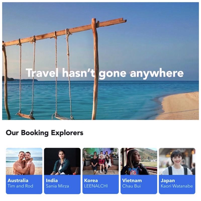Click the Japan country label
The image size is (201, 201).
coord(168,180)
